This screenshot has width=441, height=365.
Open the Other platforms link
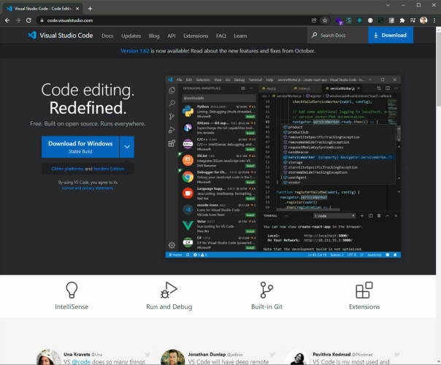tap(67, 169)
